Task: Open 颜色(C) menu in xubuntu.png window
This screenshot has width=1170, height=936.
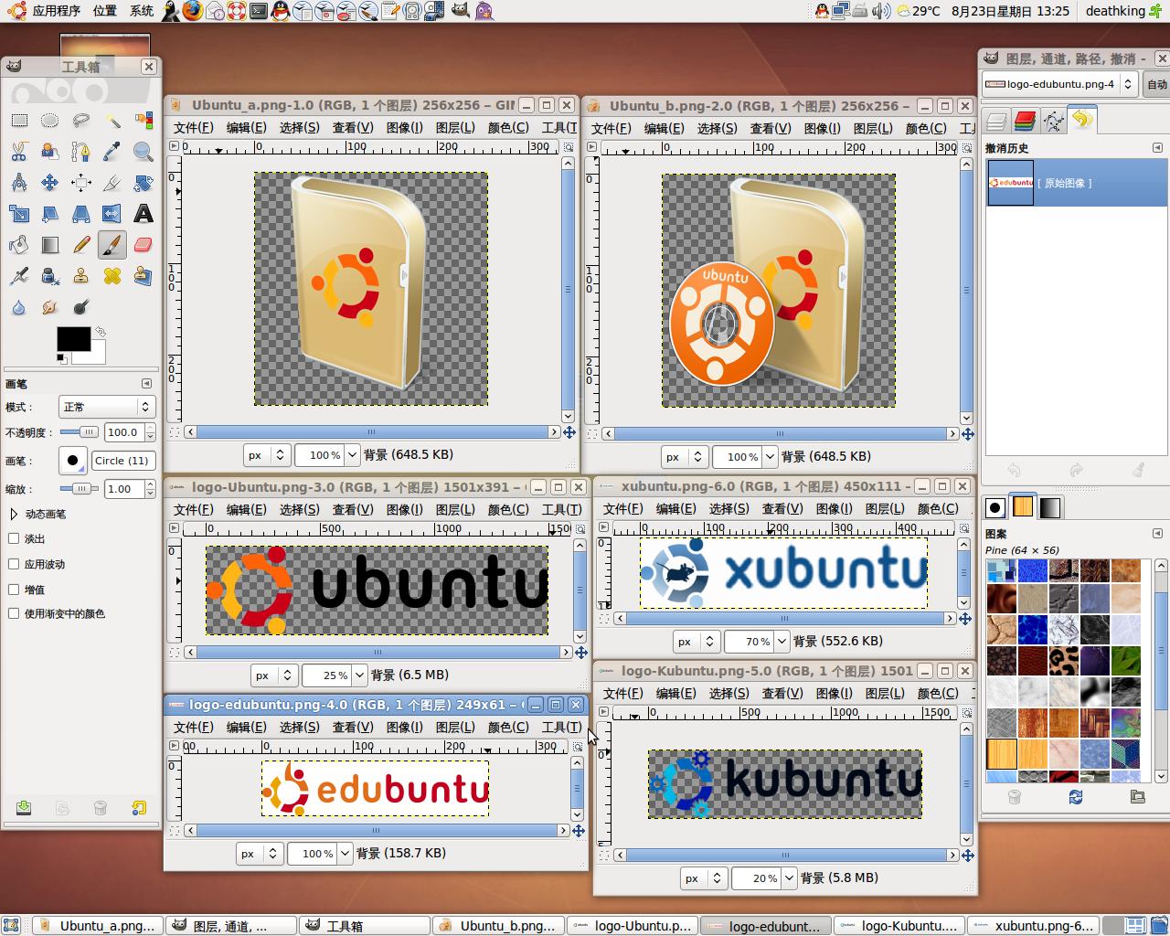Action: coord(938,508)
